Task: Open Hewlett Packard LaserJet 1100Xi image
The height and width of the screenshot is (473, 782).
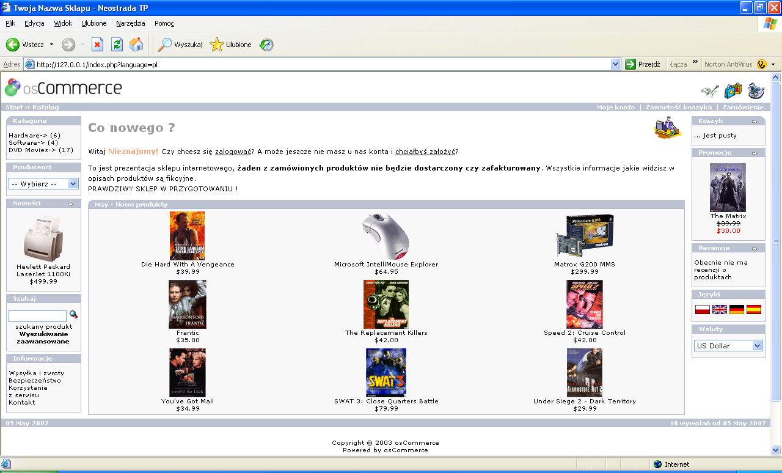Action: pos(43,238)
